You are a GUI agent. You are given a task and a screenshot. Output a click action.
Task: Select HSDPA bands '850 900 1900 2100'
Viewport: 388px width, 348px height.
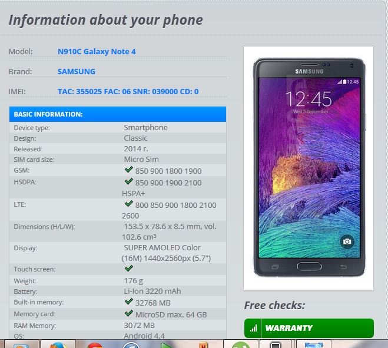168,183
